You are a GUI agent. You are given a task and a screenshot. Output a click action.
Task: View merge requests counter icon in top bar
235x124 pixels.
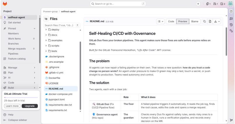point(215,4)
